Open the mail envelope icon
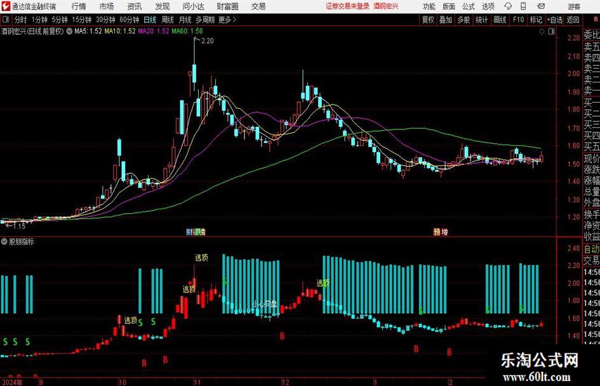600x386 pixels. point(541,6)
